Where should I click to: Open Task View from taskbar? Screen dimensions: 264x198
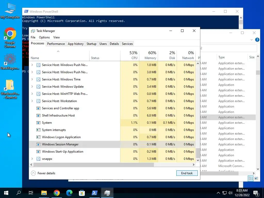tap(31, 193)
